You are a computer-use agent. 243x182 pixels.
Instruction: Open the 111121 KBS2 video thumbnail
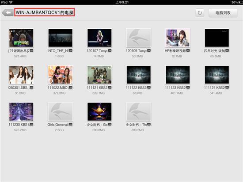pyautogui.click(x=99, y=75)
